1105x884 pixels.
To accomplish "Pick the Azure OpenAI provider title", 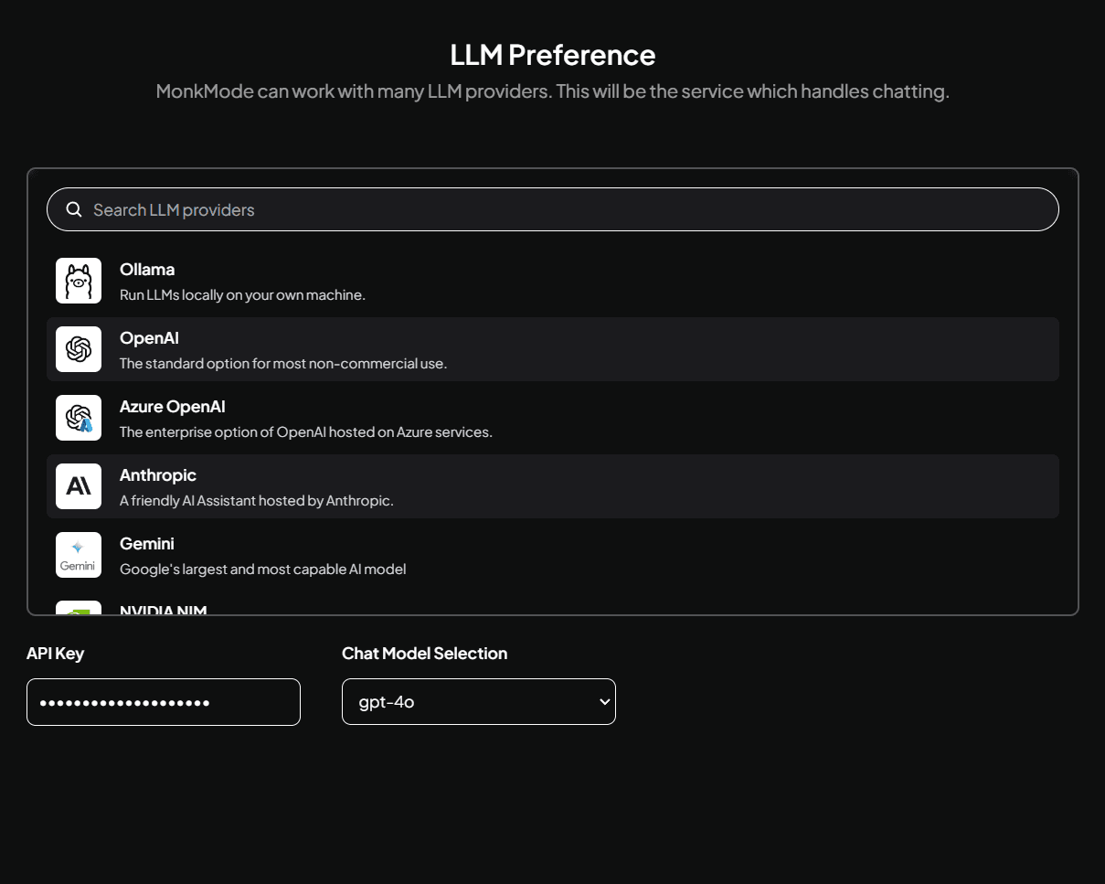I will (172, 407).
